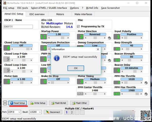Toggle ESC 2 in Multiple ESC selector
Viewport: 152px width, 122px height.
(72, 112)
